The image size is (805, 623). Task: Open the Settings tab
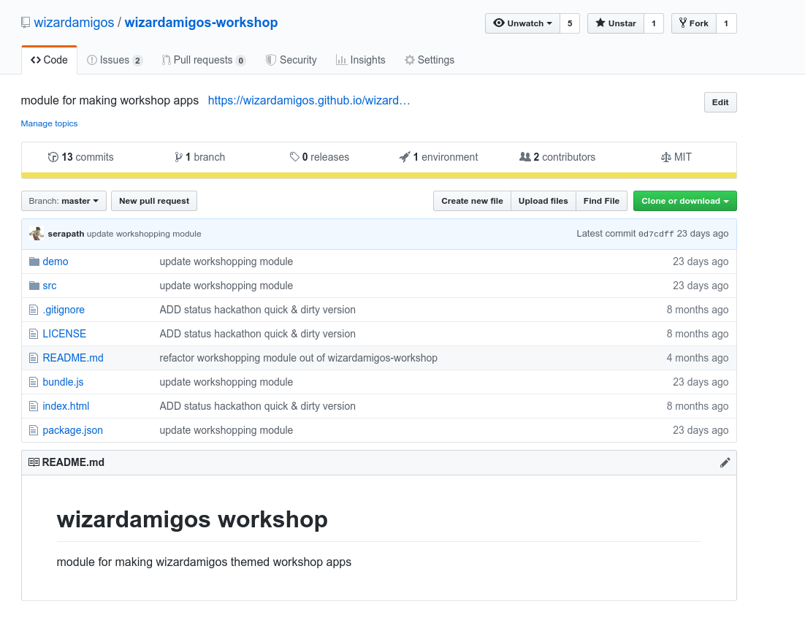tap(430, 60)
